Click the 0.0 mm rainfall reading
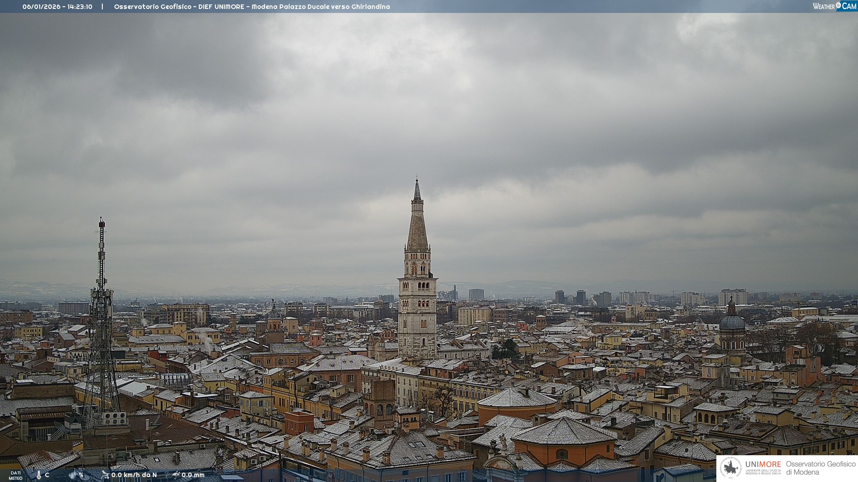The height and width of the screenshot is (482, 858). point(193,475)
